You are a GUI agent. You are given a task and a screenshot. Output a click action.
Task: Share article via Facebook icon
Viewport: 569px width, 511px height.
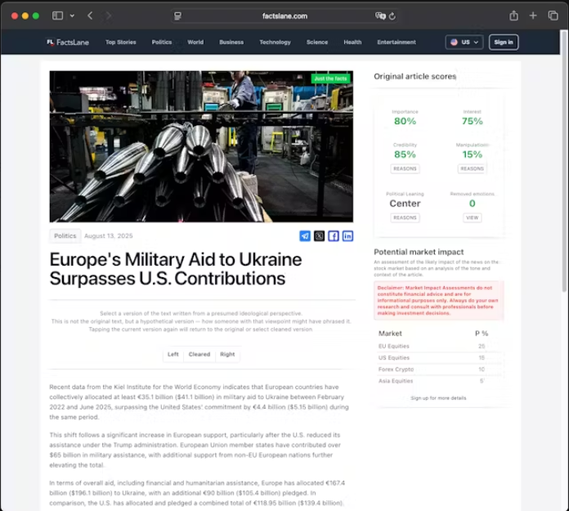coord(333,236)
